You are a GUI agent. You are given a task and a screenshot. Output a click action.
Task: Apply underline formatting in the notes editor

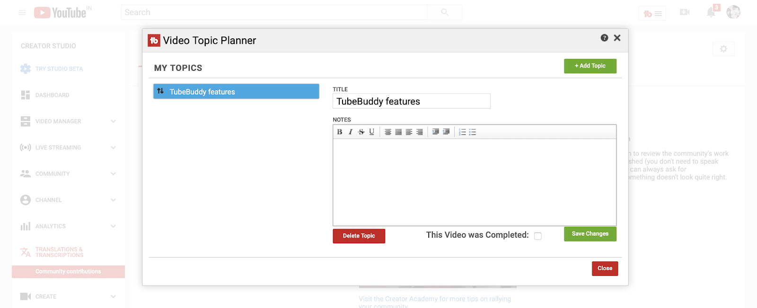pyautogui.click(x=372, y=132)
